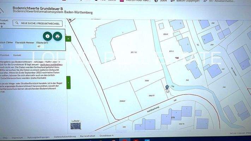Switch to Luftbild aerial view thumbnail

coord(76,125)
